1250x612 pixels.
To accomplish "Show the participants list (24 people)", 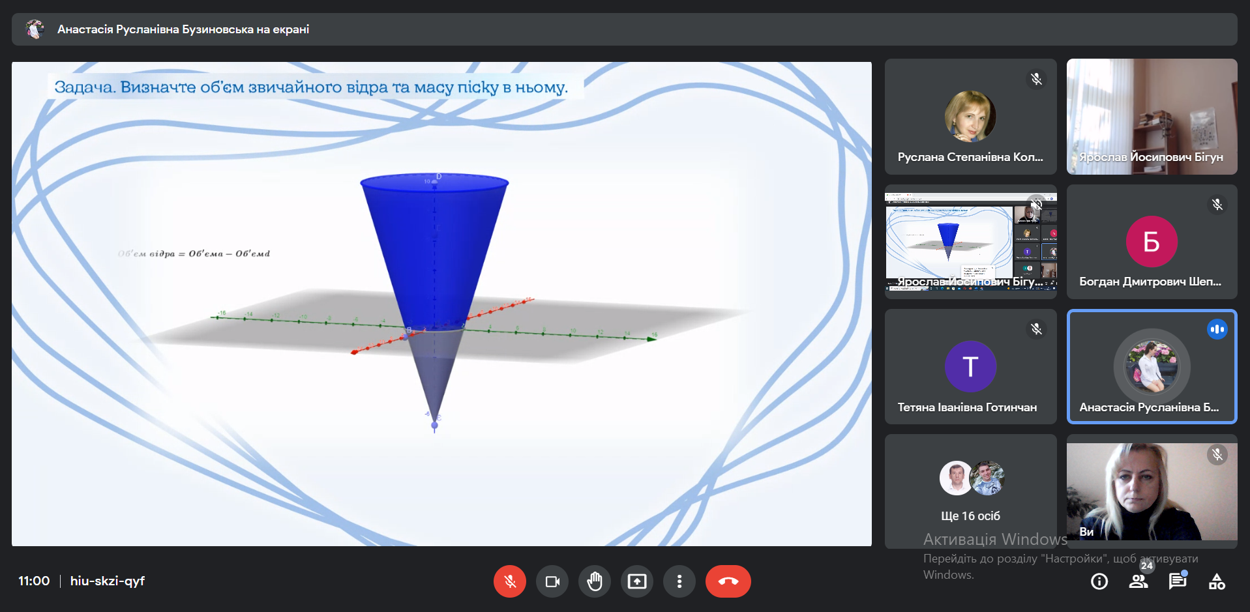I will (1138, 581).
